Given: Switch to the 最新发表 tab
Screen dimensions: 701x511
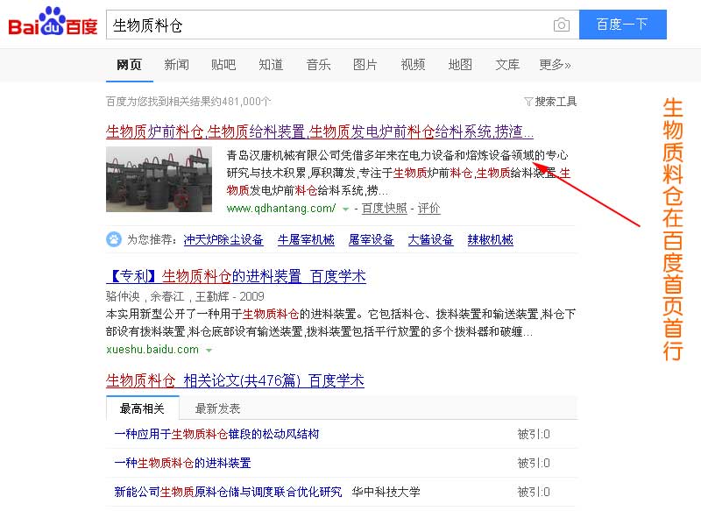Looking at the screenshot, I should point(217,408).
